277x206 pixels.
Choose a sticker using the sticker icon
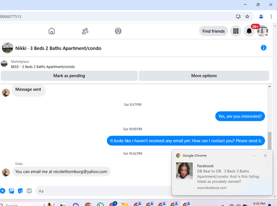point(20,190)
